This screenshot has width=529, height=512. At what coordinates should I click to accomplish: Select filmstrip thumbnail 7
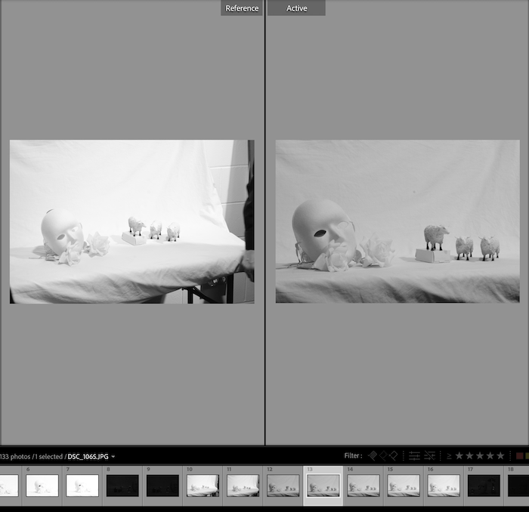click(82, 486)
